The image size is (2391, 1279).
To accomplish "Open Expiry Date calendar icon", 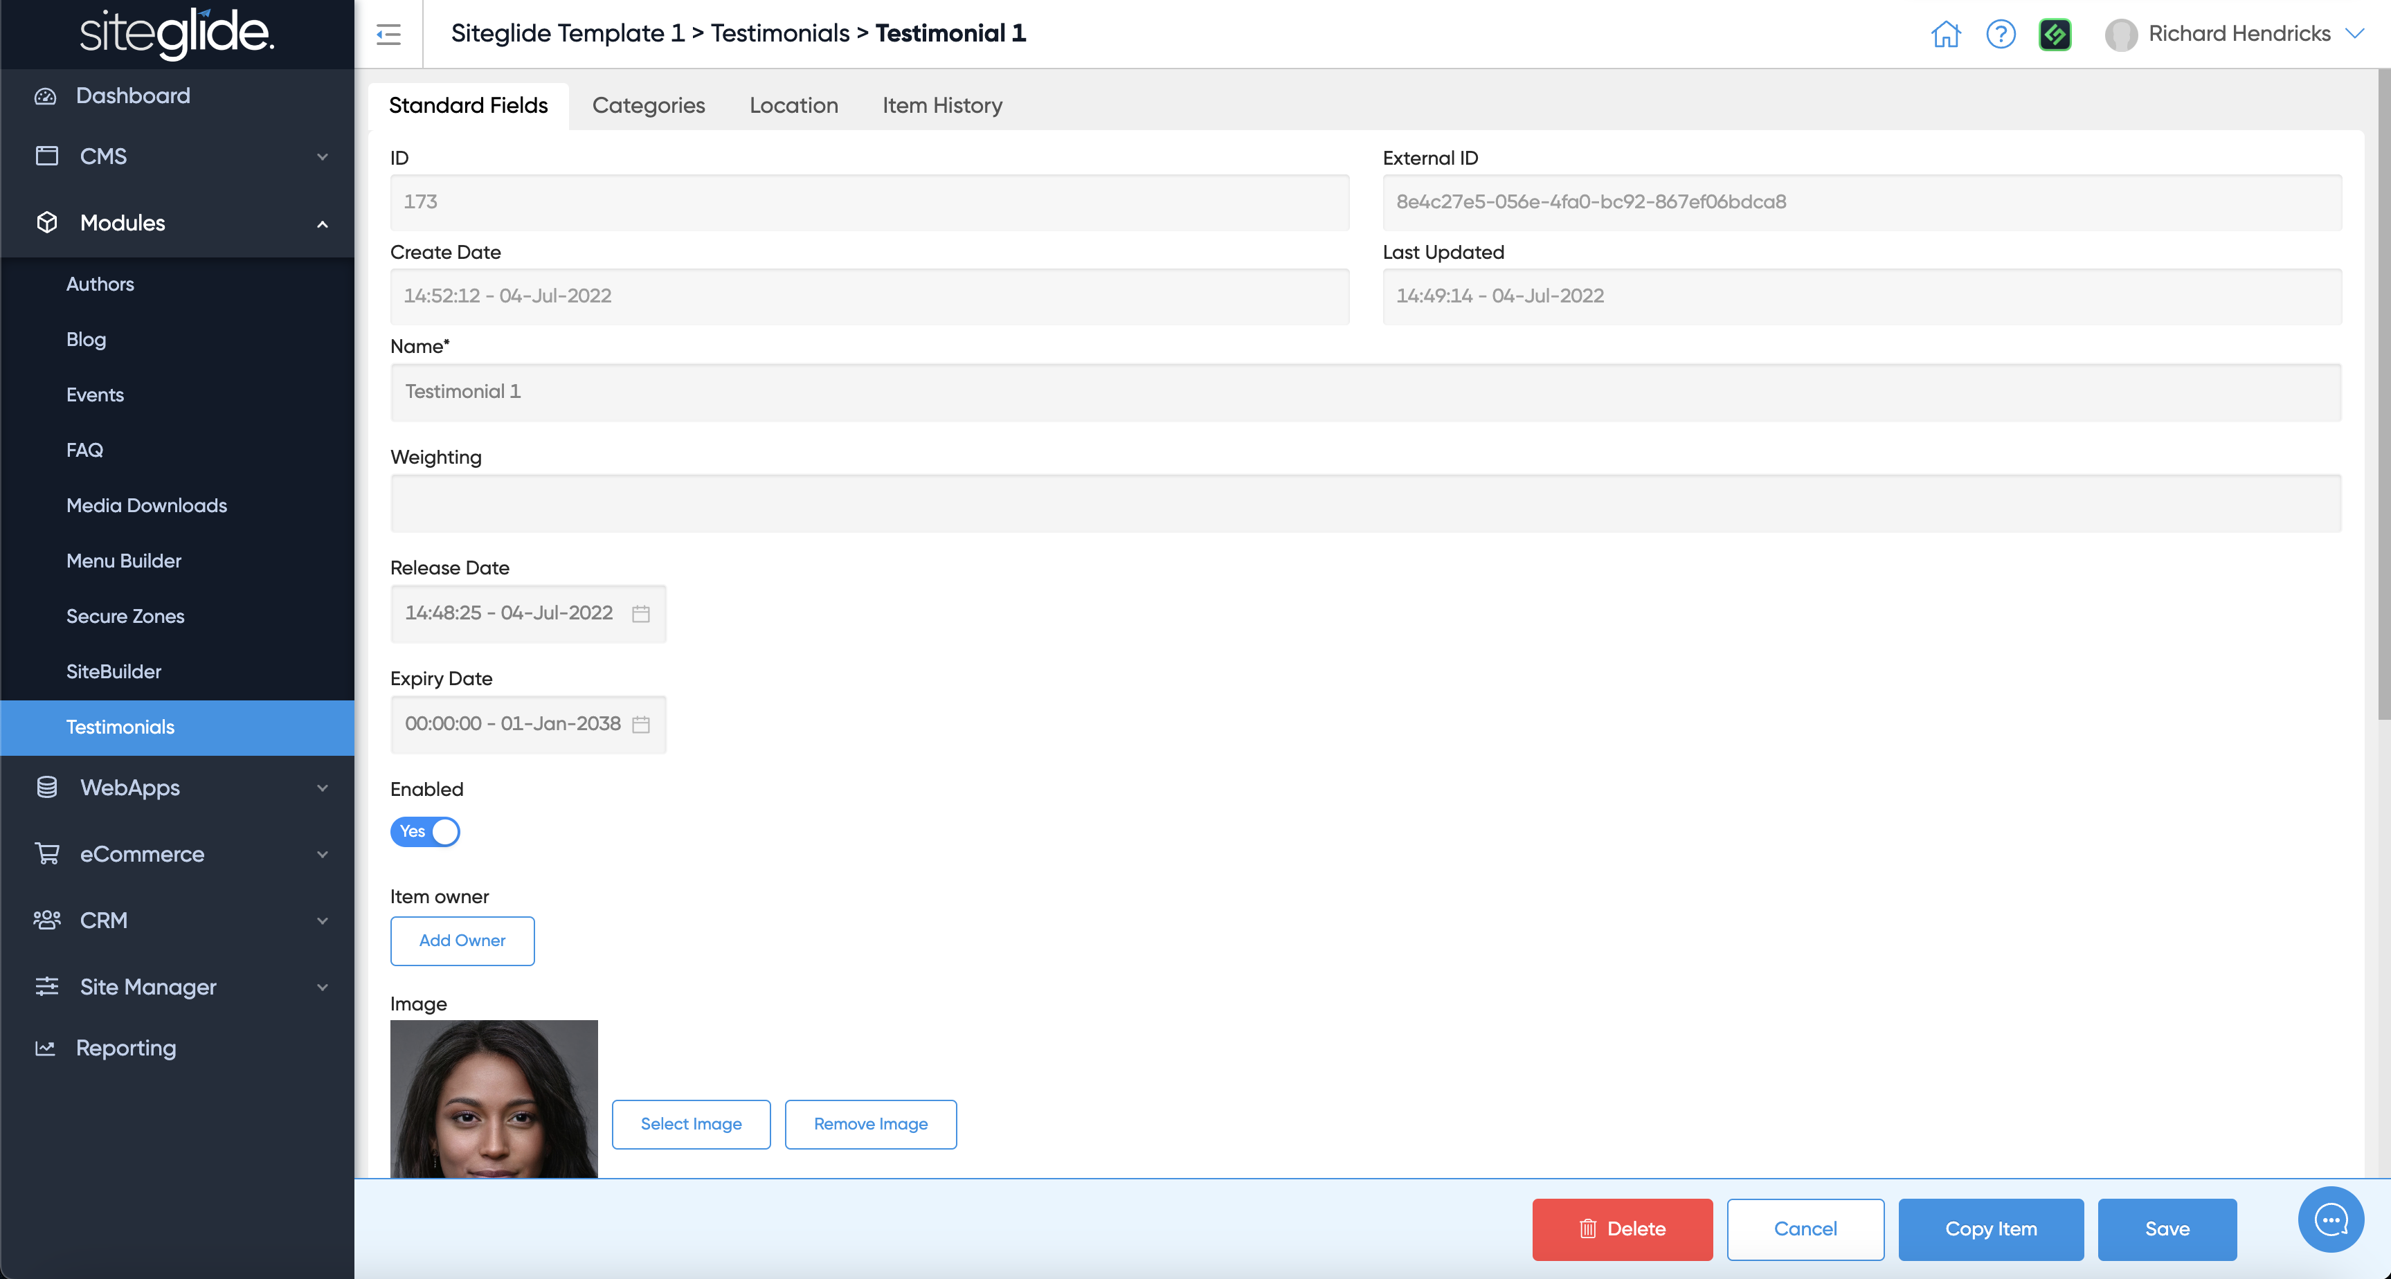I will click(640, 724).
